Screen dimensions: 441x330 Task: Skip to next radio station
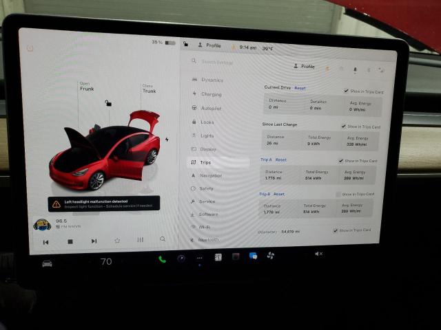point(94,241)
